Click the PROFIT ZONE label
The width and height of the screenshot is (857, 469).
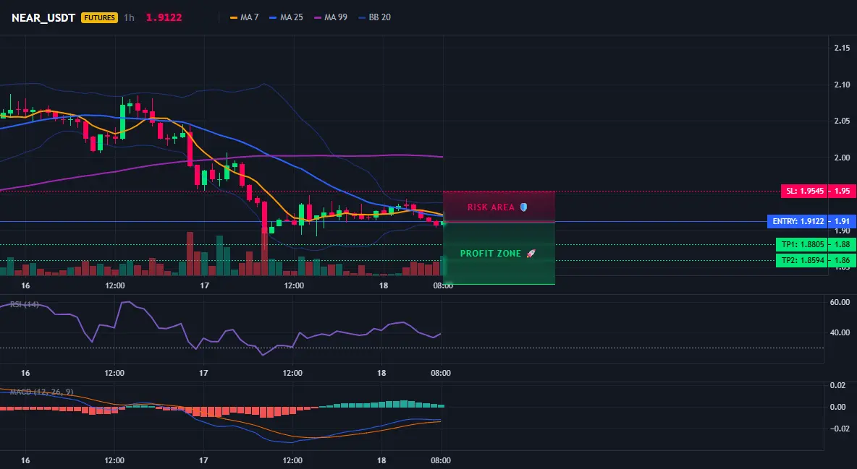pyautogui.click(x=491, y=254)
